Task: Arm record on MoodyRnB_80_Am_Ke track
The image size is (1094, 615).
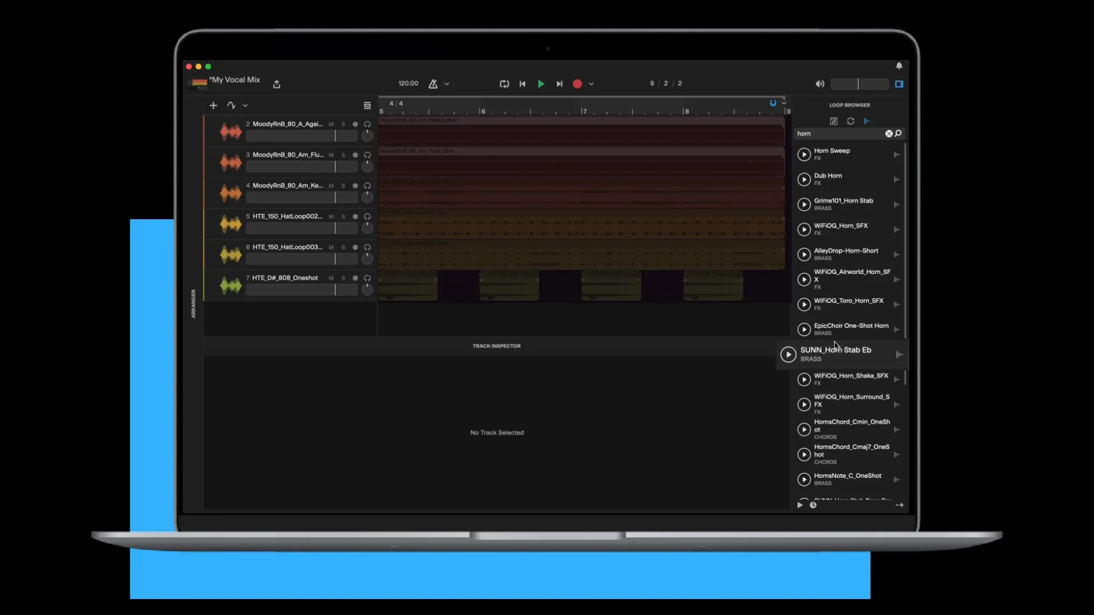Action: pyautogui.click(x=355, y=186)
